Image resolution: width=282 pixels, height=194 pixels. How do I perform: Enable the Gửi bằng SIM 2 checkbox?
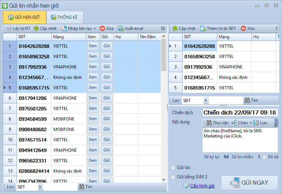click(x=173, y=177)
